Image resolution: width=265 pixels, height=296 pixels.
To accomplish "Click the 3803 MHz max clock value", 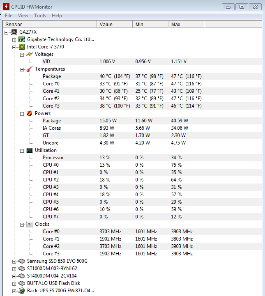I will click(182, 239).
